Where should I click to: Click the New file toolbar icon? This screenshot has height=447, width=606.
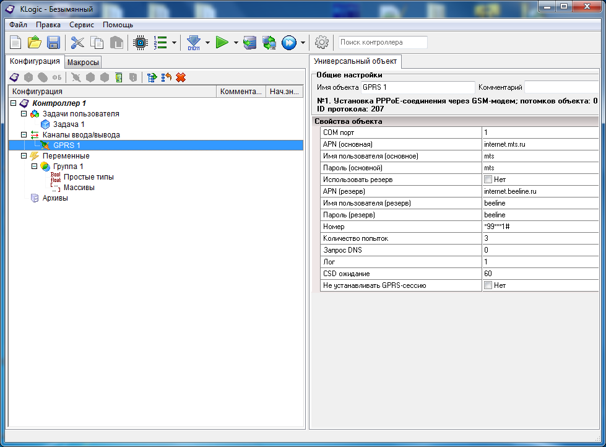(x=15, y=43)
